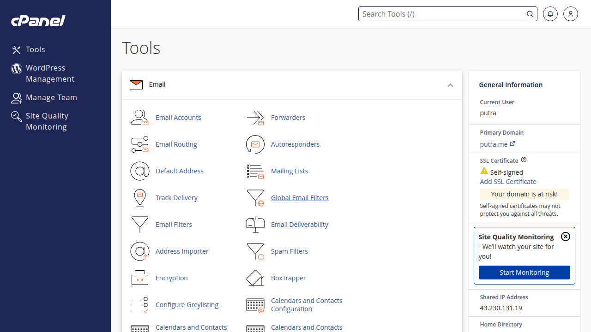The width and height of the screenshot is (591, 332).
Task: Click the Calendars and Contacts Configuration icon
Action: coord(255,305)
